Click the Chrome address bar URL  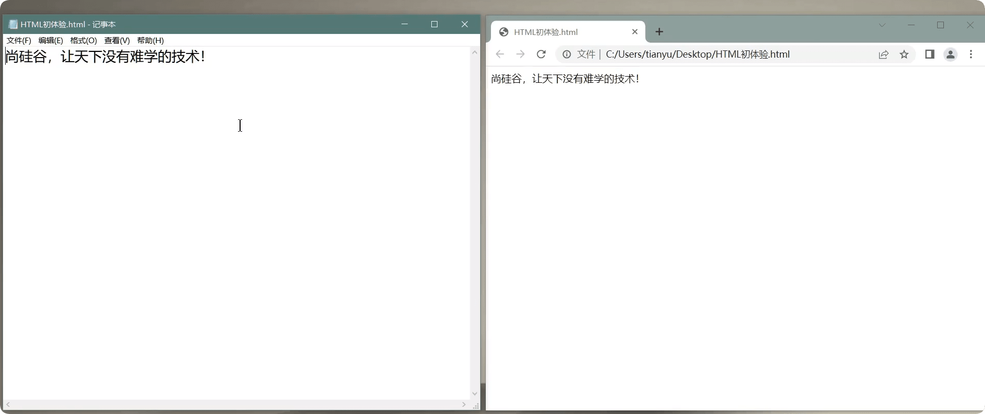pyautogui.click(x=697, y=55)
